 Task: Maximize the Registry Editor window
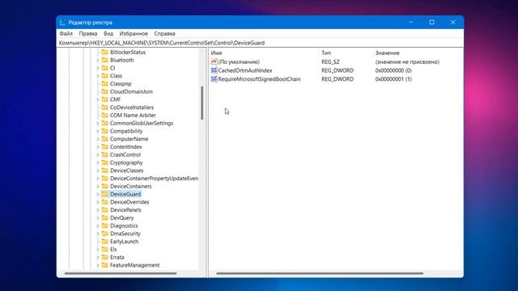click(431, 22)
